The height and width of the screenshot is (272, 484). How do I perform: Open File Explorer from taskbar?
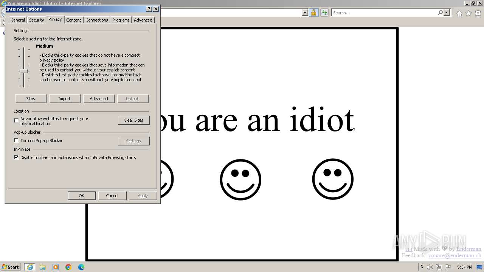(43, 267)
